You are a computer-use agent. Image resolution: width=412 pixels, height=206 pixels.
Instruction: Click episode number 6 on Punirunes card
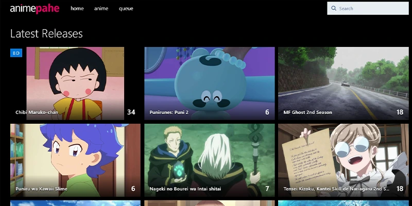pos(267,112)
